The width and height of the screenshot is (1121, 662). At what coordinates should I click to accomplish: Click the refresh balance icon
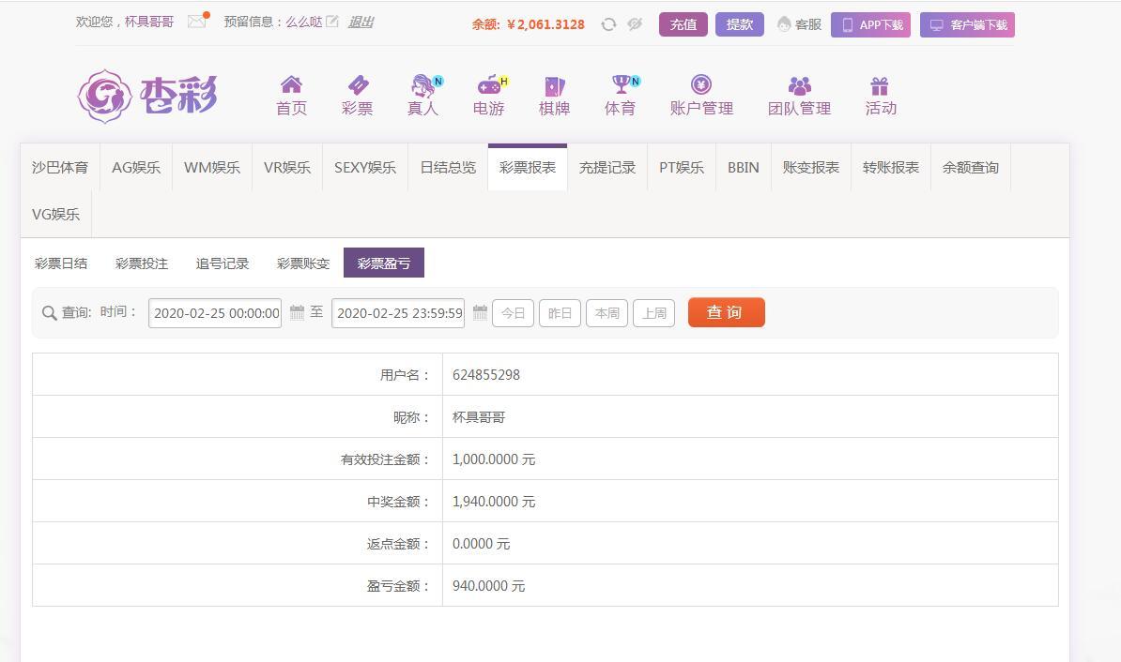pyautogui.click(x=608, y=24)
